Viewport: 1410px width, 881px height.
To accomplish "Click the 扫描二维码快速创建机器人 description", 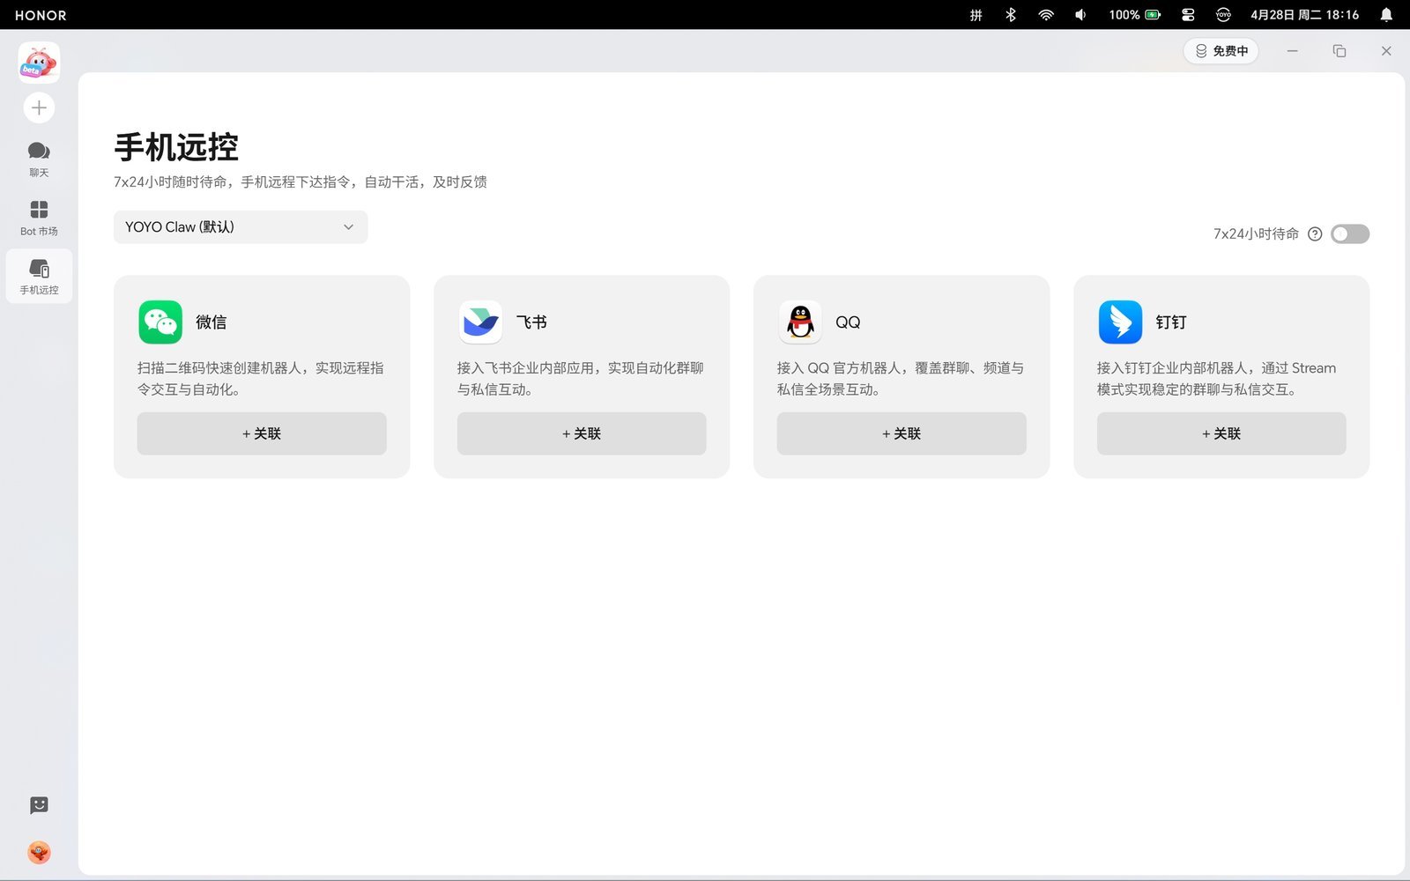I will (x=261, y=379).
